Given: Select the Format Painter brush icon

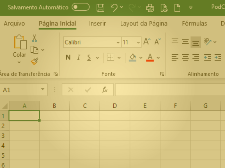Looking at the screenshot, I should (35, 61).
